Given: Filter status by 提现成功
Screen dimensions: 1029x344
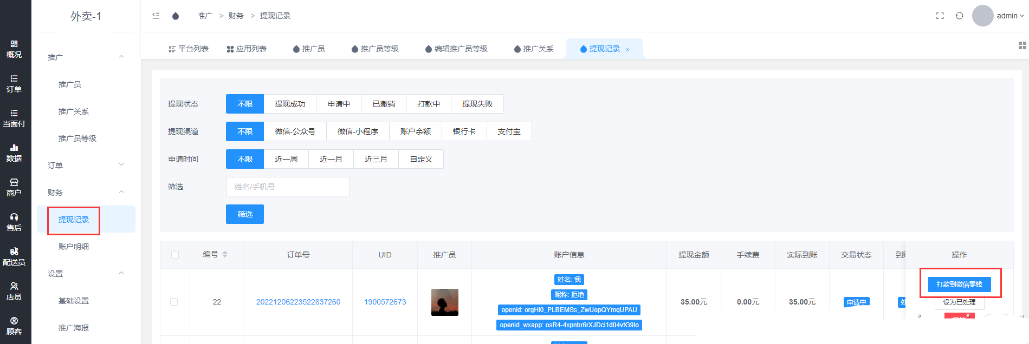Looking at the screenshot, I should (290, 104).
